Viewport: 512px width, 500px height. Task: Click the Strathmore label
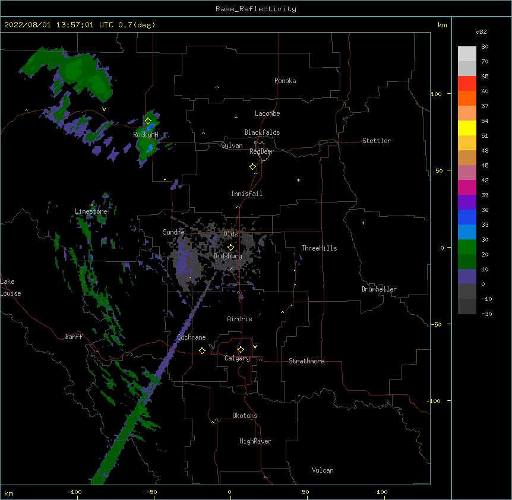coord(306,361)
